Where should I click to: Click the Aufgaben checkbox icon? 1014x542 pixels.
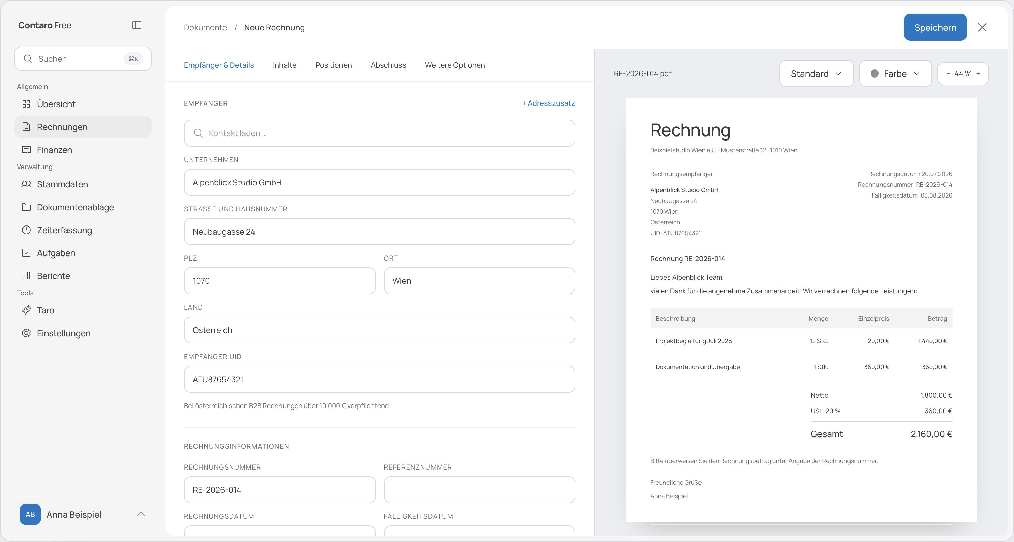(26, 253)
